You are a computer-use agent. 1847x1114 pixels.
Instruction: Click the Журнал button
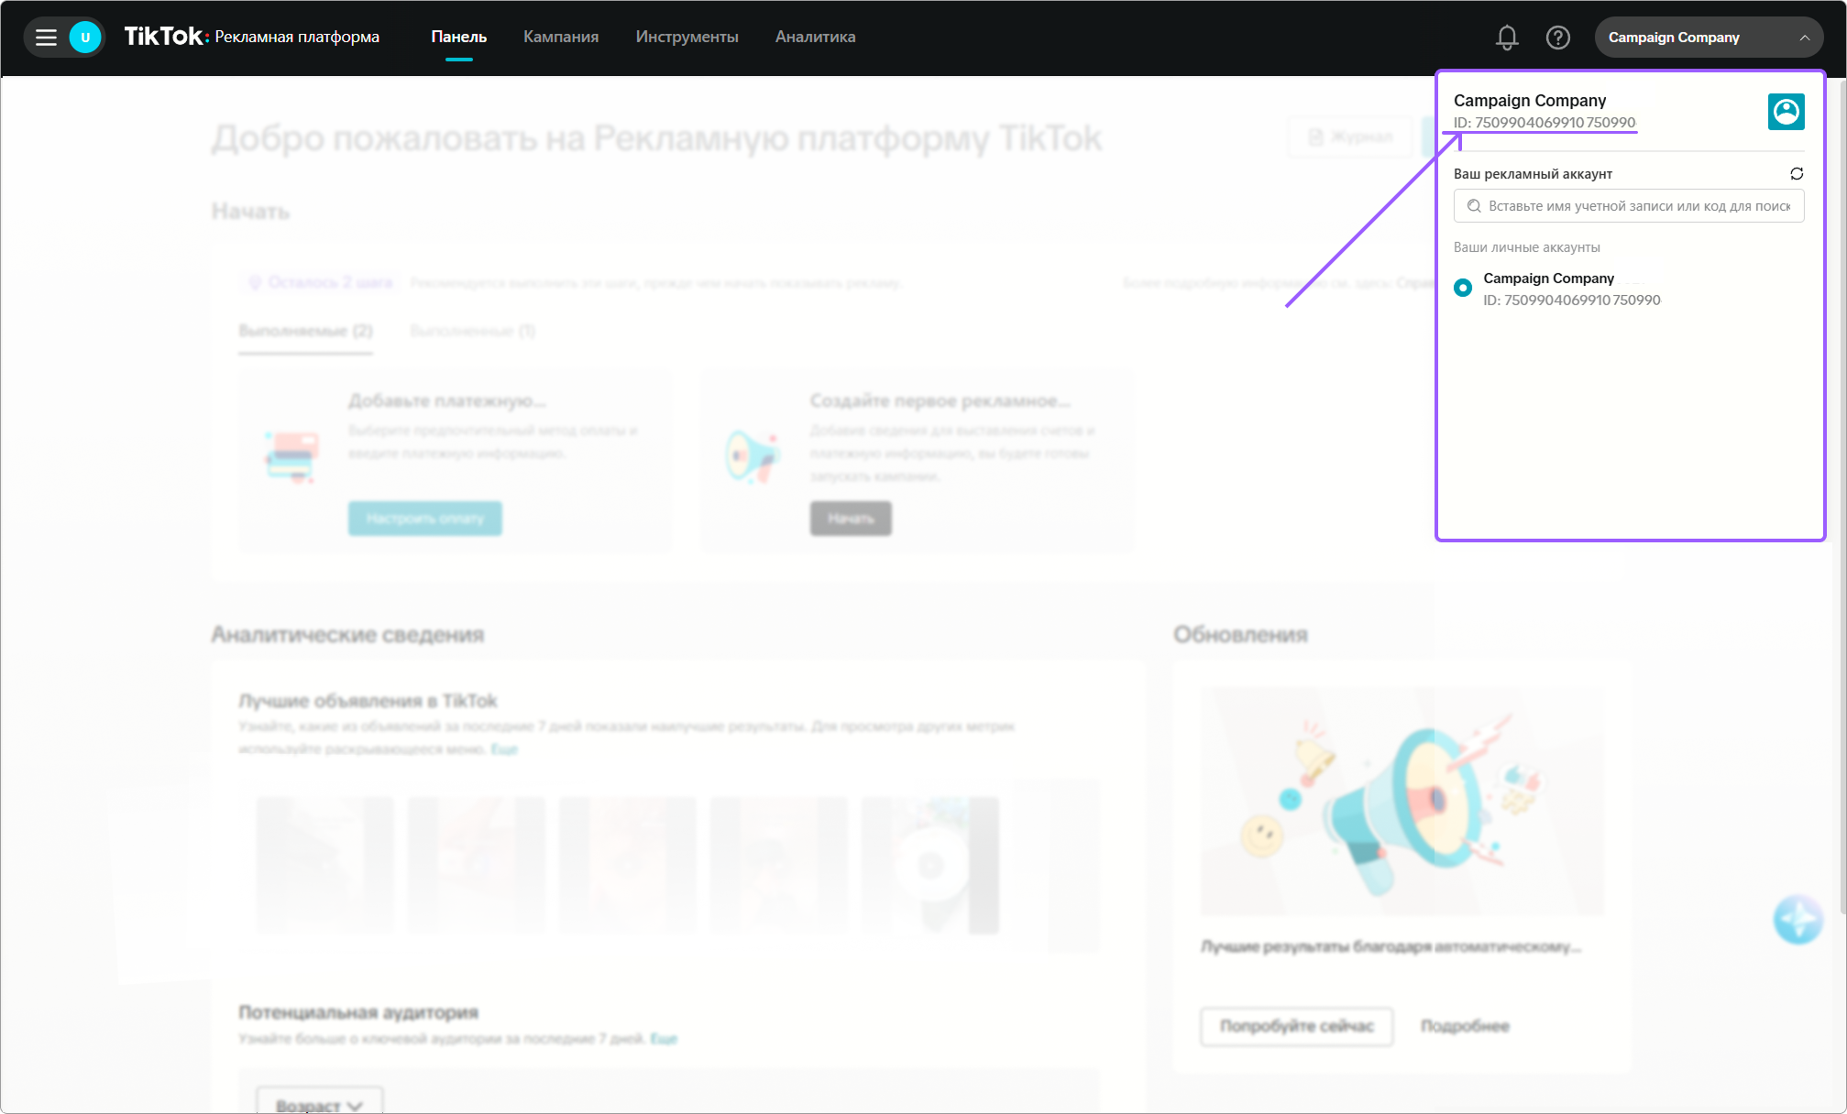coord(1351,137)
